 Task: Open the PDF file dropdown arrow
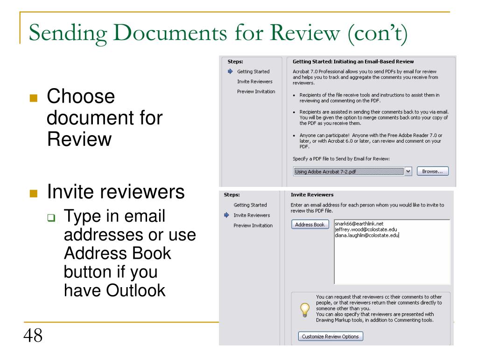click(408, 172)
